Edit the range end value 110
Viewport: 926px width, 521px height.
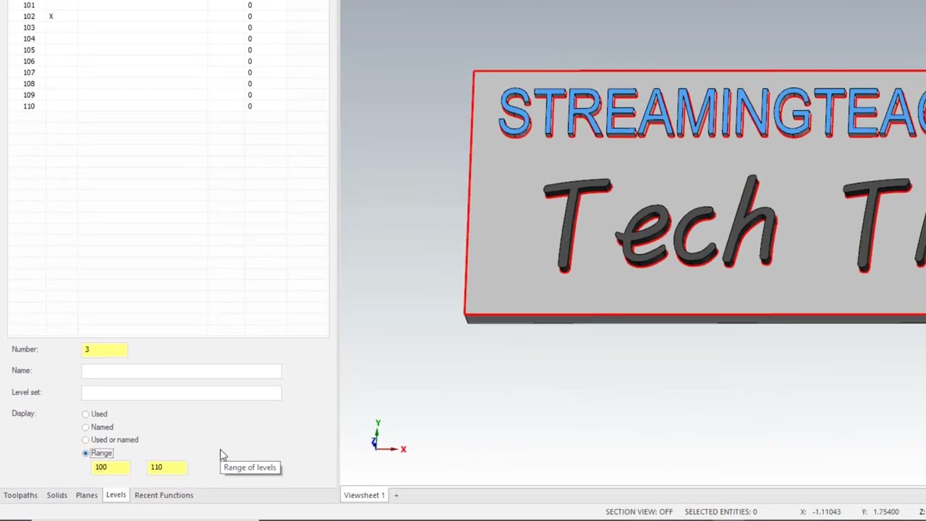[x=167, y=467]
